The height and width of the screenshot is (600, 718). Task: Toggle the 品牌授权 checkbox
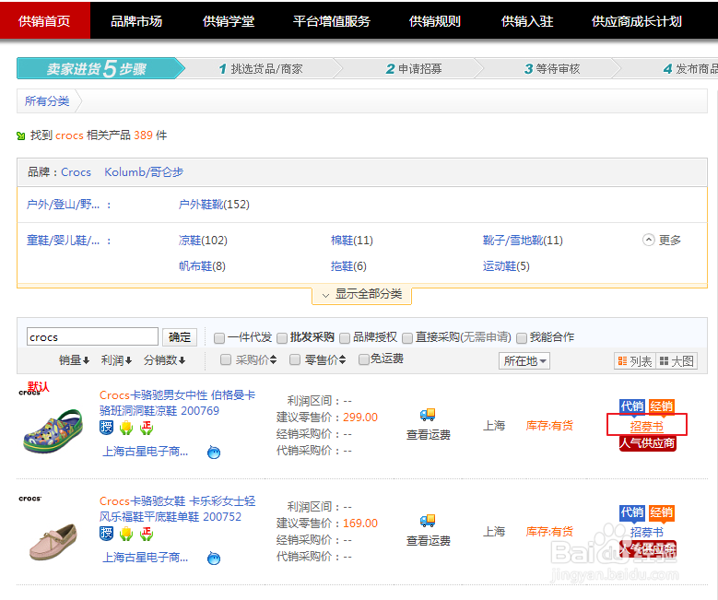pos(345,338)
